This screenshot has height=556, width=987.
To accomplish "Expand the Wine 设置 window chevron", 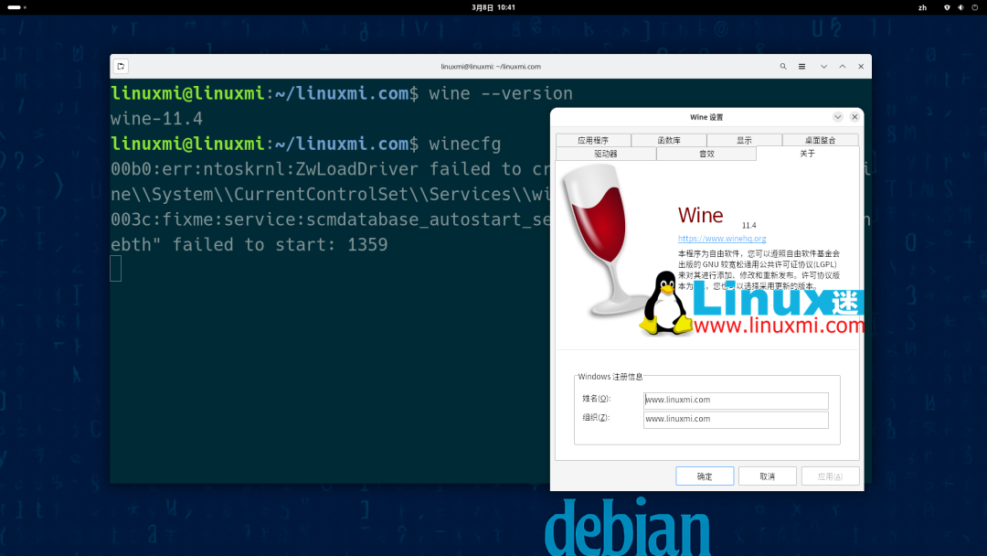I will [x=837, y=116].
